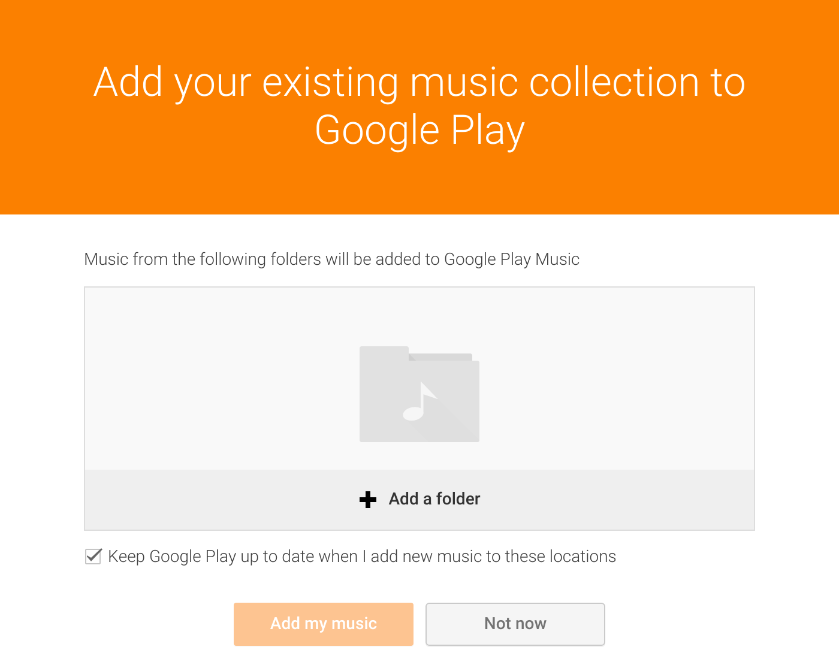Click the Add a folder text label
This screenshot has width=839, height=671.
(434, 499)
